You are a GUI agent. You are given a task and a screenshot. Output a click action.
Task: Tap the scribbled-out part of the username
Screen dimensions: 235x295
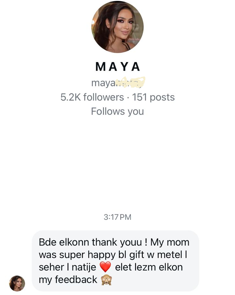(x=130, y=82)
